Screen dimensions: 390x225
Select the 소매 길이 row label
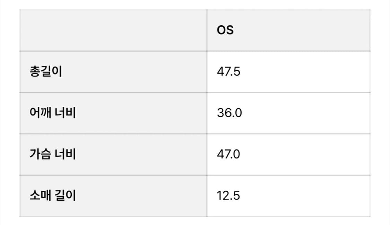coord(53,196)
